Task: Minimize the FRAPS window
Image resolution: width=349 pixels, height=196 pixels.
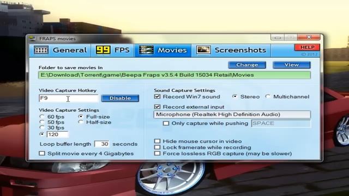Action: pos(278,38)
